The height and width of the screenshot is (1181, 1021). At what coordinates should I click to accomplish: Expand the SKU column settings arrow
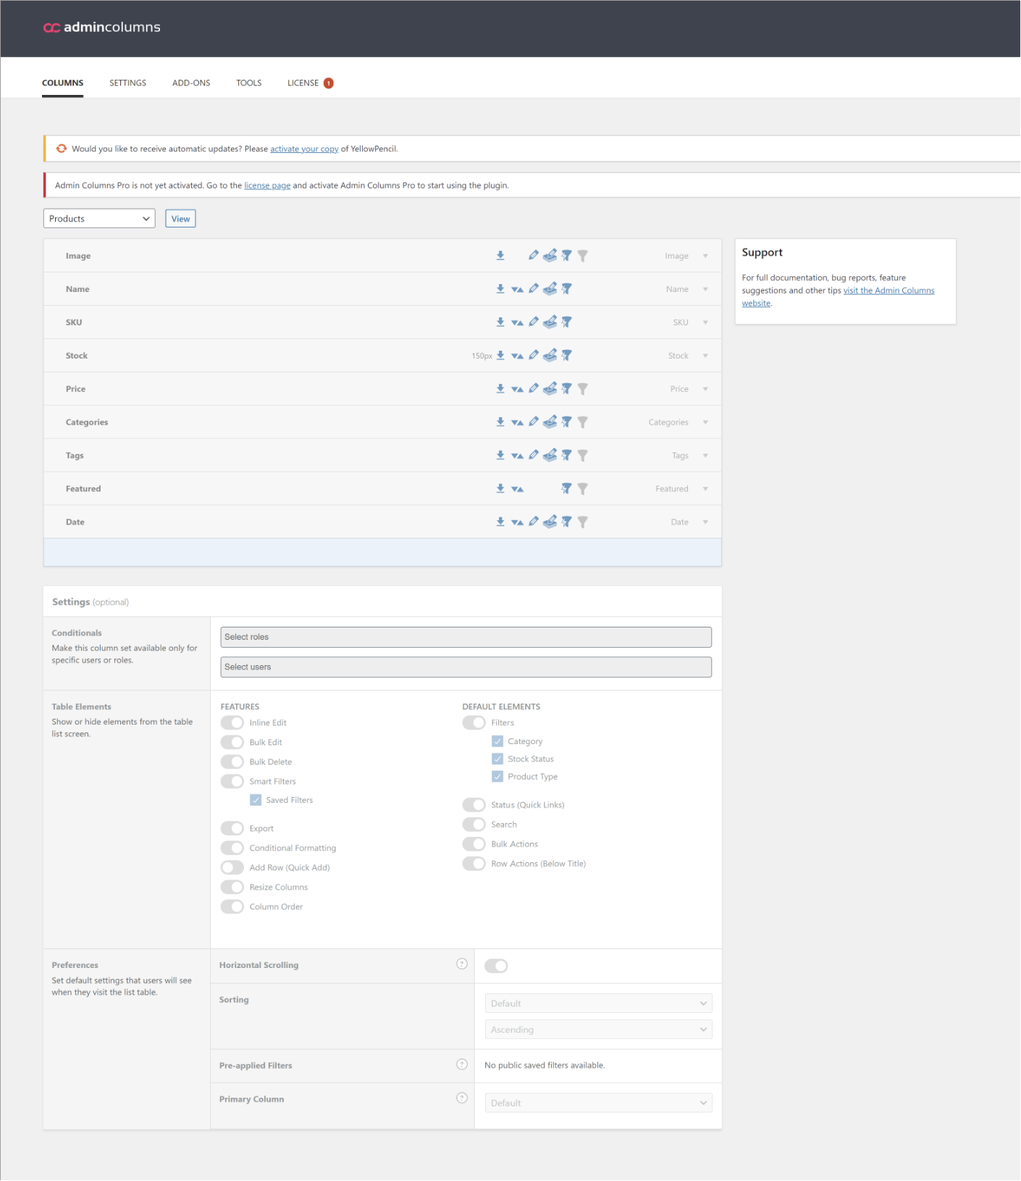tap(705, 323)
